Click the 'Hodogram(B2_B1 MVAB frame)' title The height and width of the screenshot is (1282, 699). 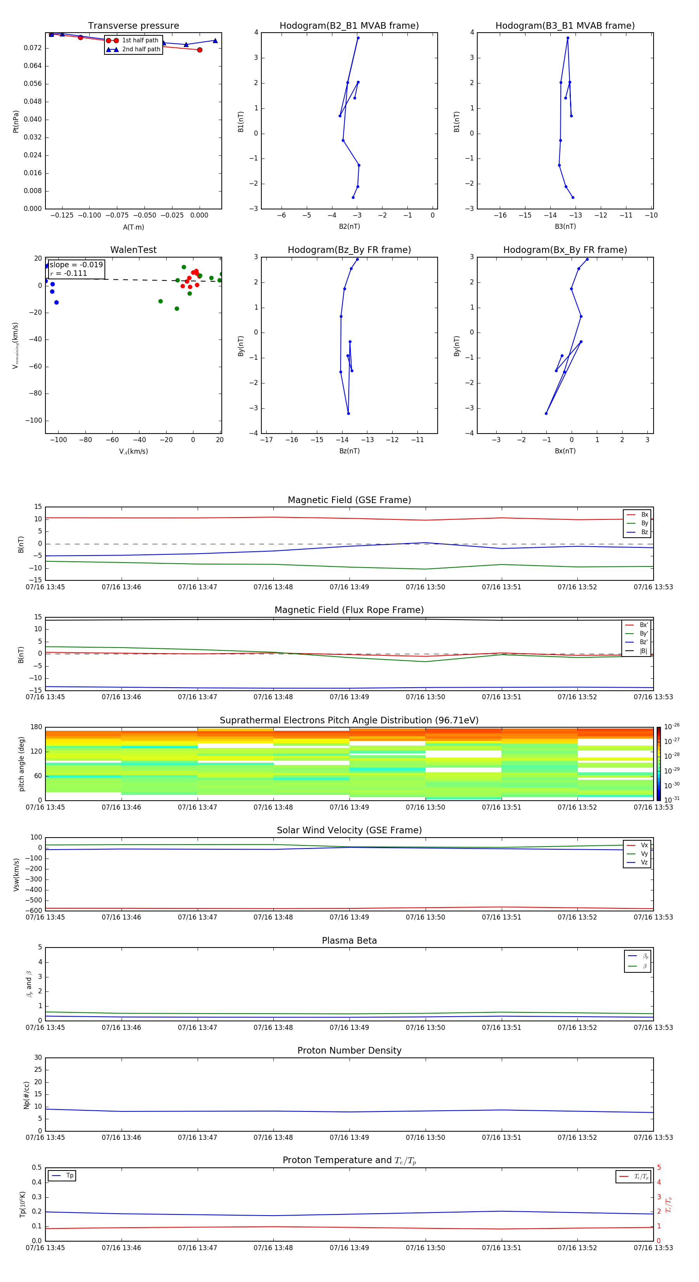pos(349,26)
